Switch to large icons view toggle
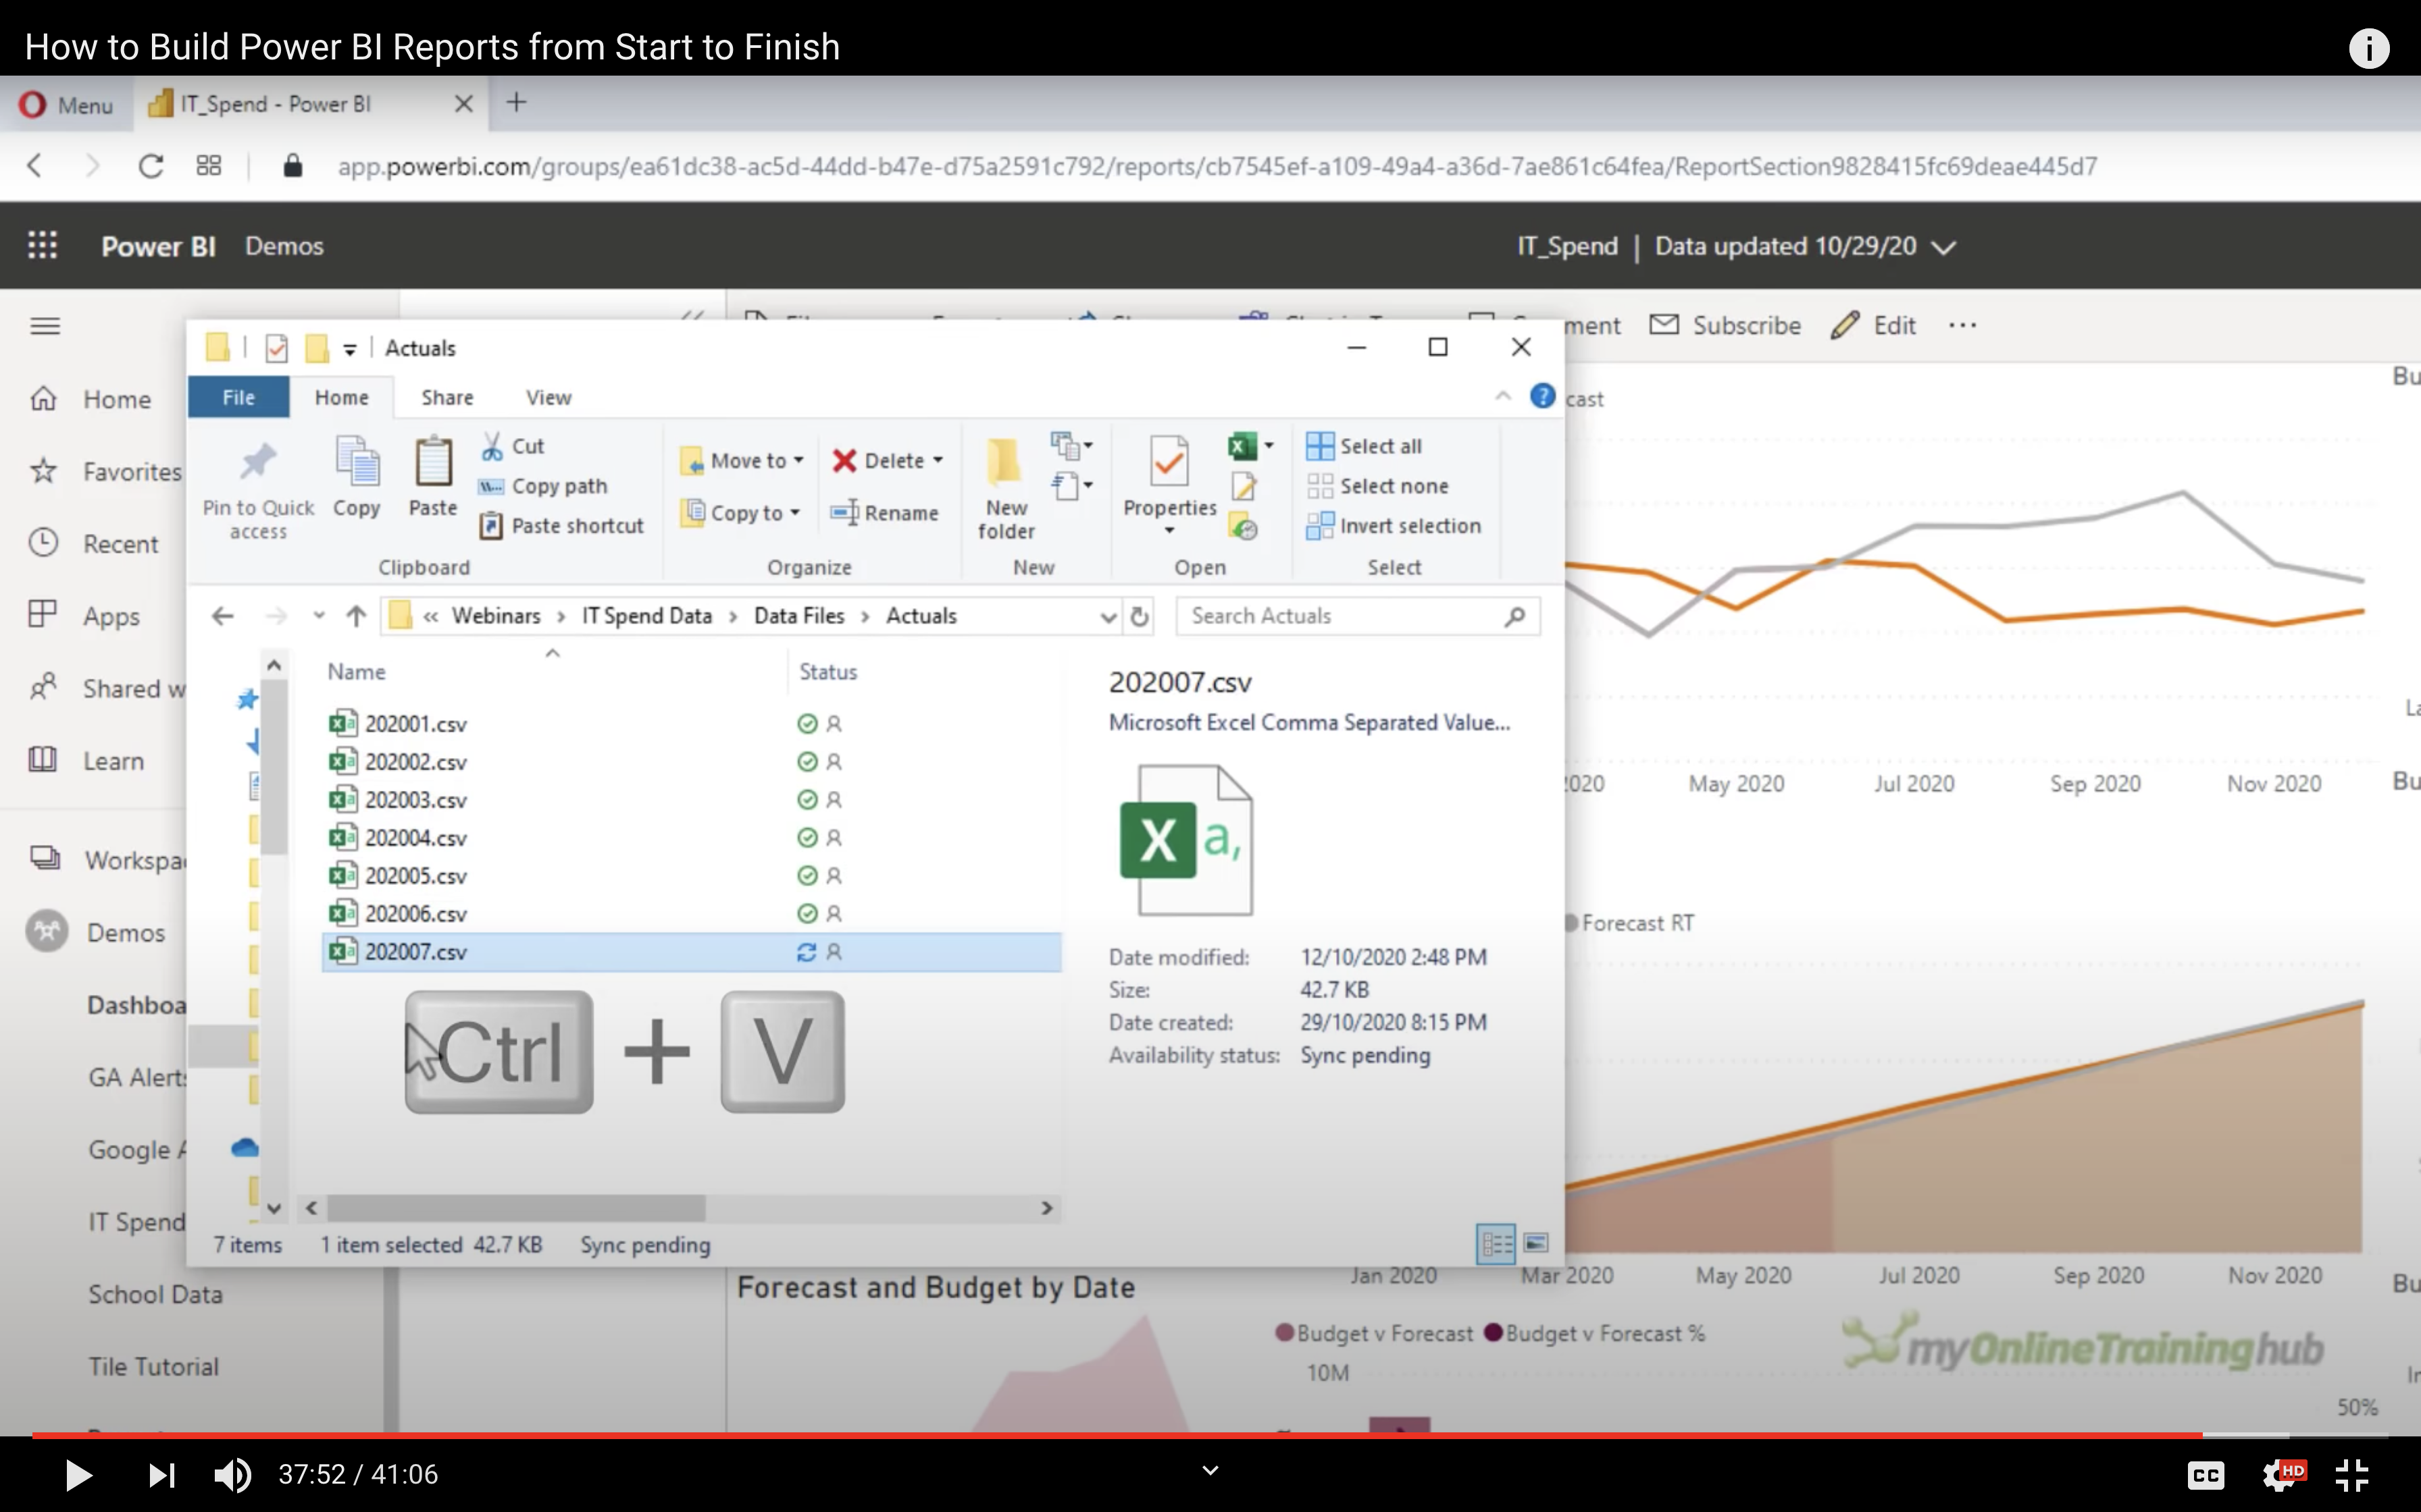The image size is (2421, 1512). (1537, 1243)
